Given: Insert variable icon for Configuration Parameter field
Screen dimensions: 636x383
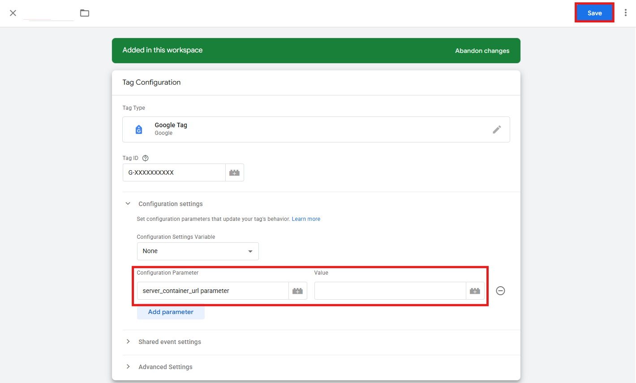Looking at the screenshot, I should (x=298, y=291).
